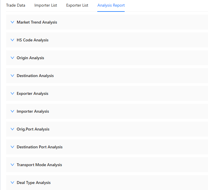The width and height of the screenshot is (208, 190).
Task: Open the Exporter List tab
Action: tap(77, 5)
